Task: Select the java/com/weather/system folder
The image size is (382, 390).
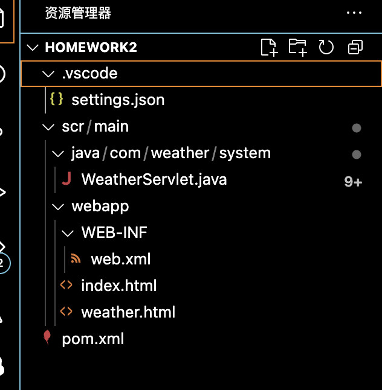Action: coord(170,153)
